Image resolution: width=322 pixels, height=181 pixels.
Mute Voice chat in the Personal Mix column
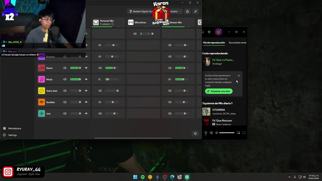tap(100, 91)
